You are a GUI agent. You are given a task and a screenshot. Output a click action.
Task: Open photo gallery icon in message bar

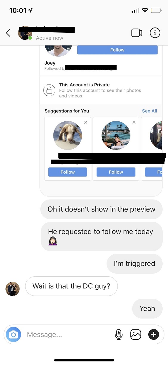pyautogui.click(x=136, y=334)
